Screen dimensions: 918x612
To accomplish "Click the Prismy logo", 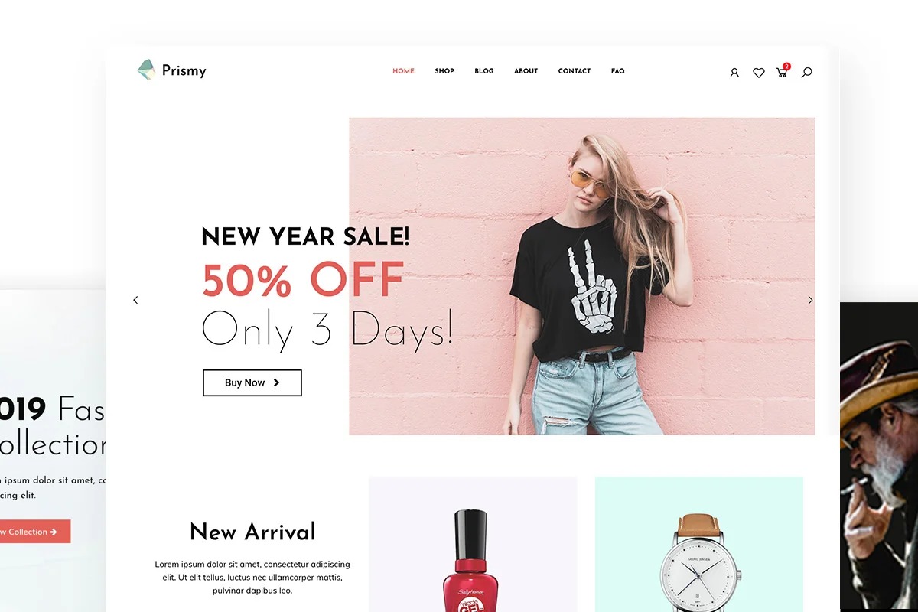I will [171, 70].
